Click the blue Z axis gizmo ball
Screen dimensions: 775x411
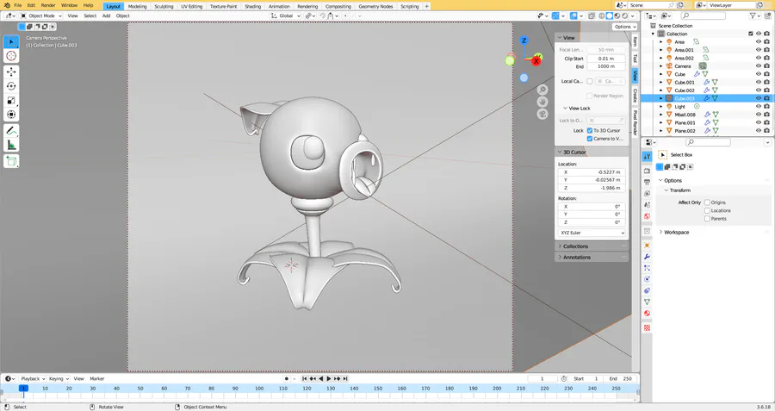(x=524, y=40)
